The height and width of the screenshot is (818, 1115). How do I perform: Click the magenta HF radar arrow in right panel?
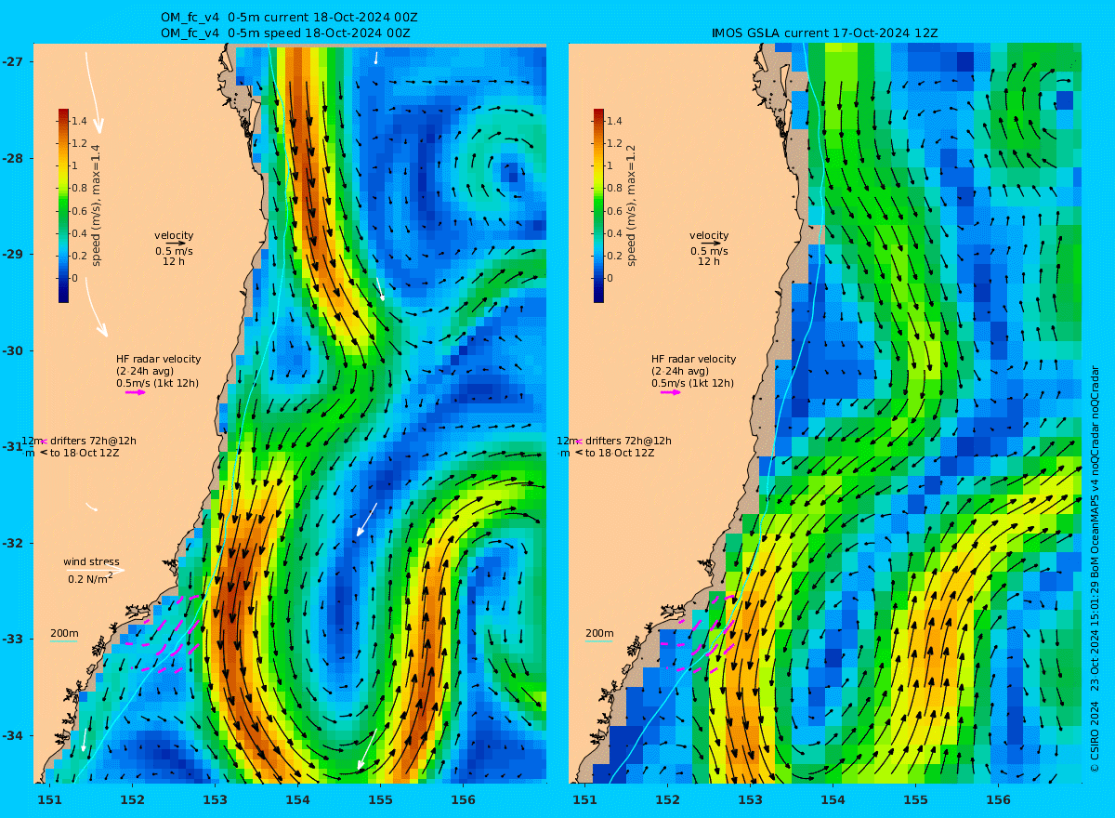[x=671, y=392]
